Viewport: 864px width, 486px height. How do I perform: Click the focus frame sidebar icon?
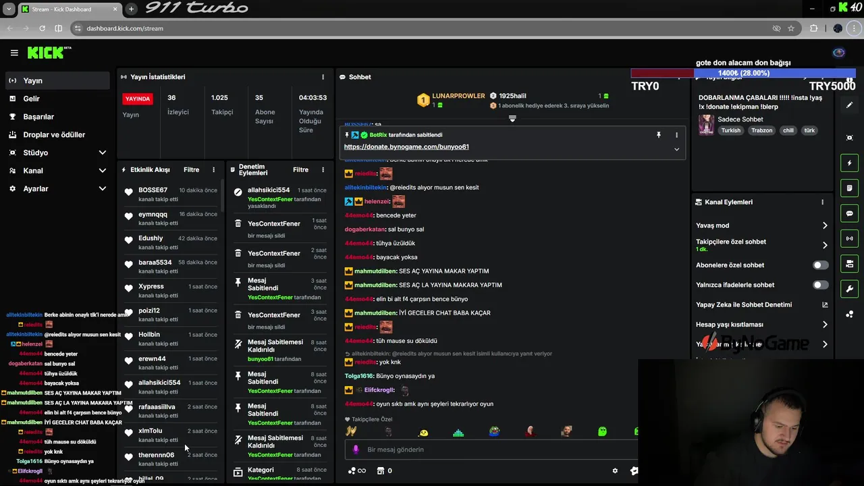(x=849, y=138)
